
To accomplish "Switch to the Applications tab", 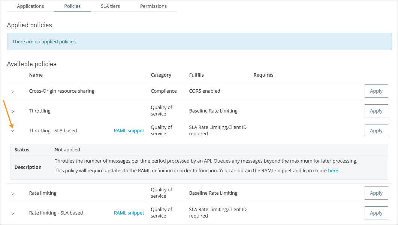I will 30,6.
